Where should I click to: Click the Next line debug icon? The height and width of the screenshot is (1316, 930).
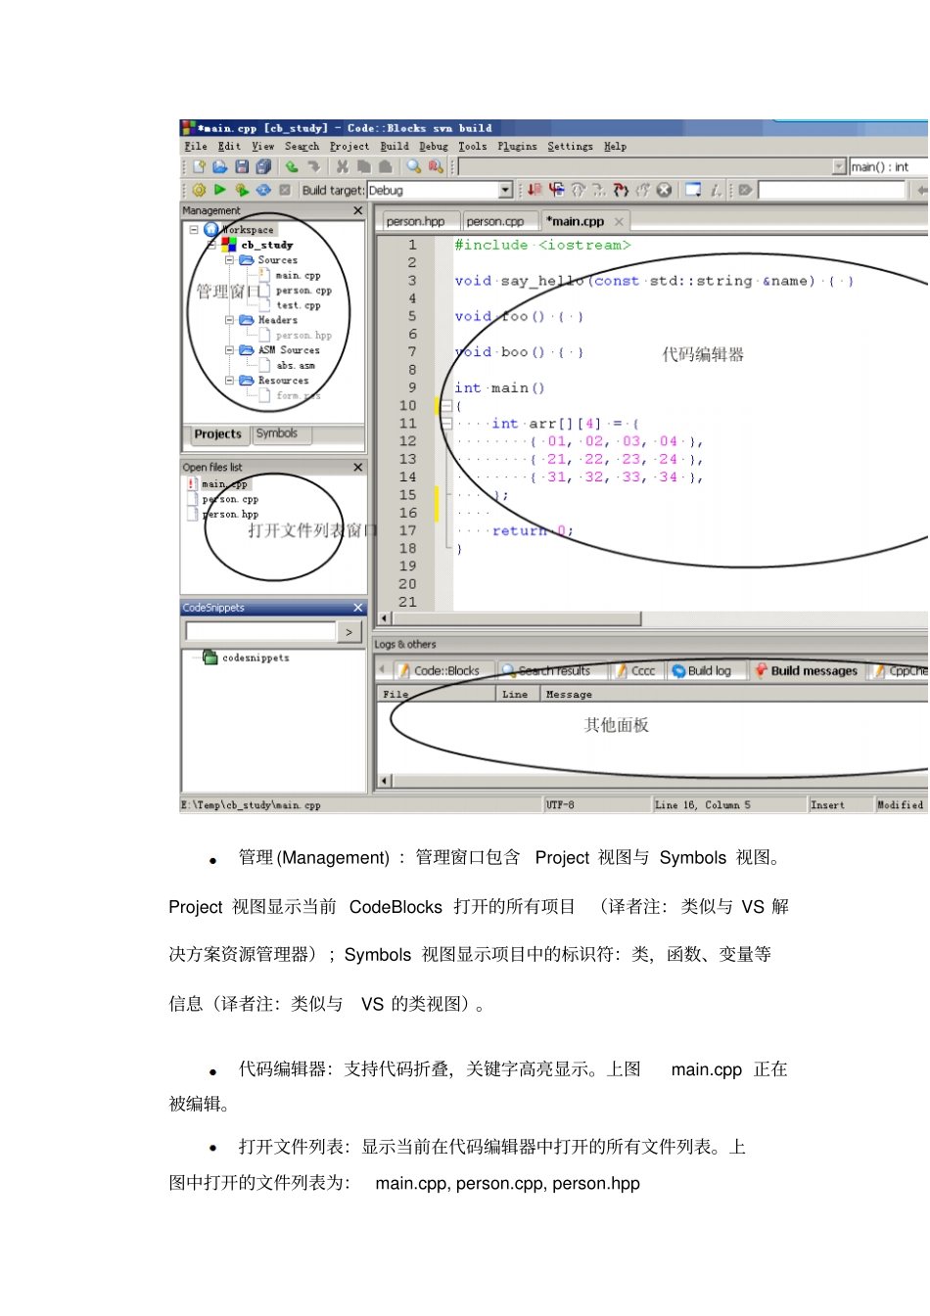(579, 190)
